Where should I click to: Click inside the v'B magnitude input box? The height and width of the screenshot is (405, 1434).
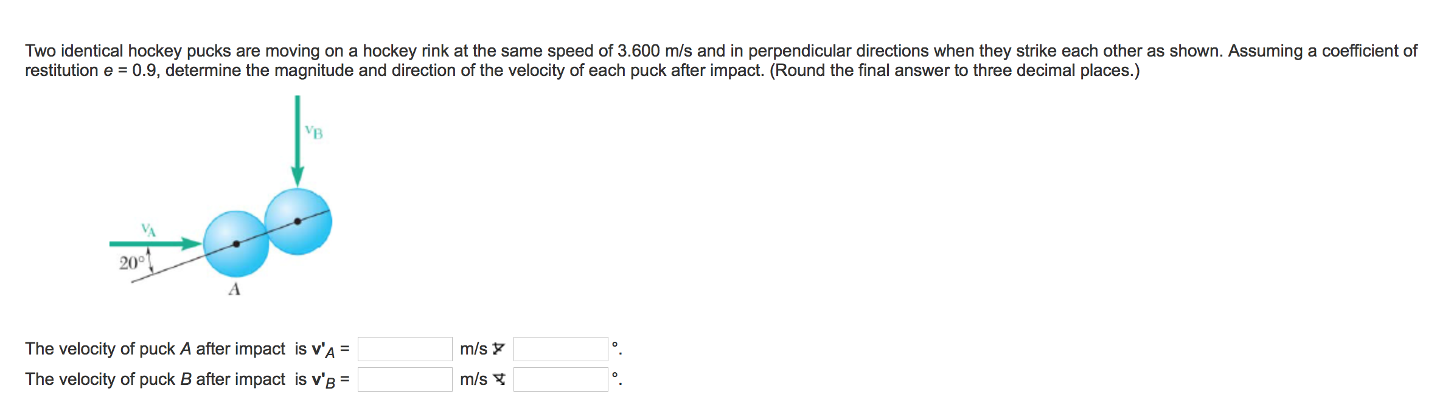point(405,379)
